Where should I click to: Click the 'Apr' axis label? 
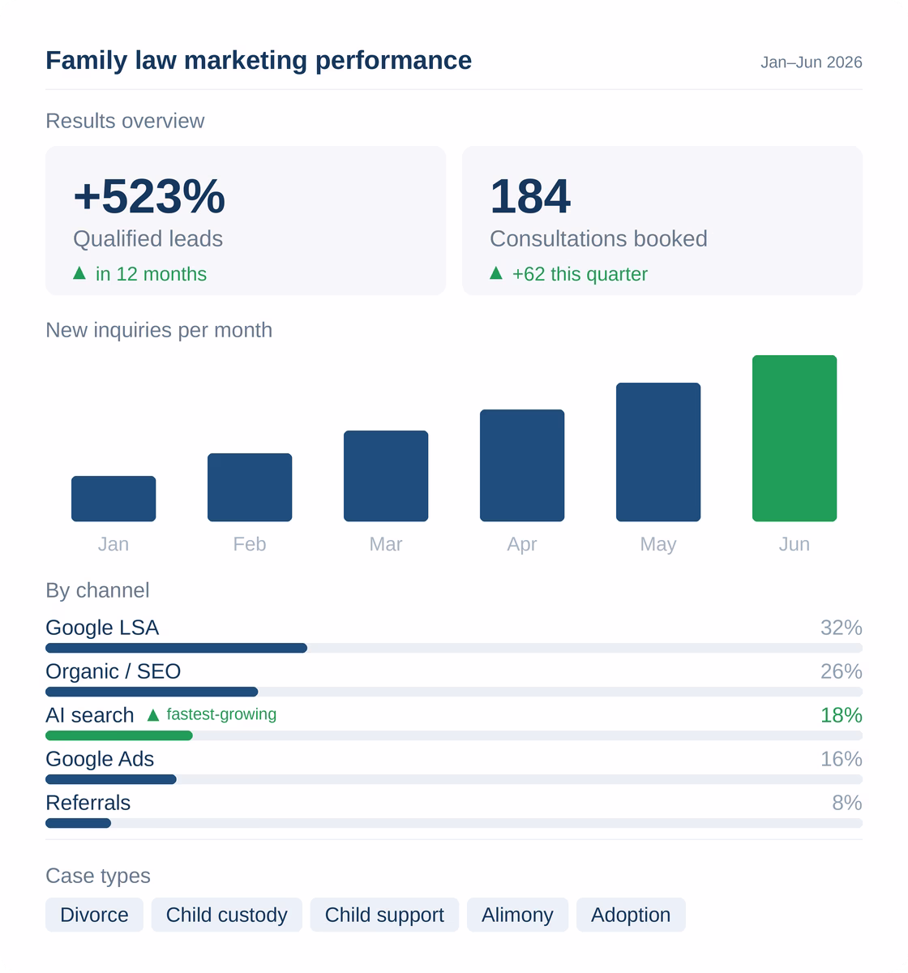(522, 544)
